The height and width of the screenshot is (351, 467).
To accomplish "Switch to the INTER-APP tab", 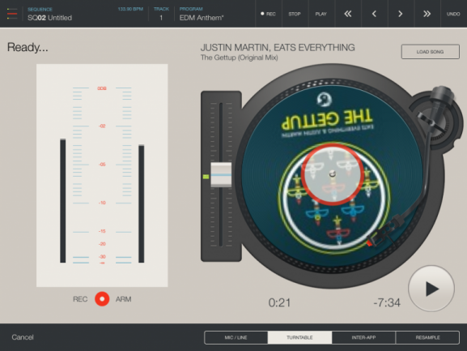I will (x=363, y=337).
